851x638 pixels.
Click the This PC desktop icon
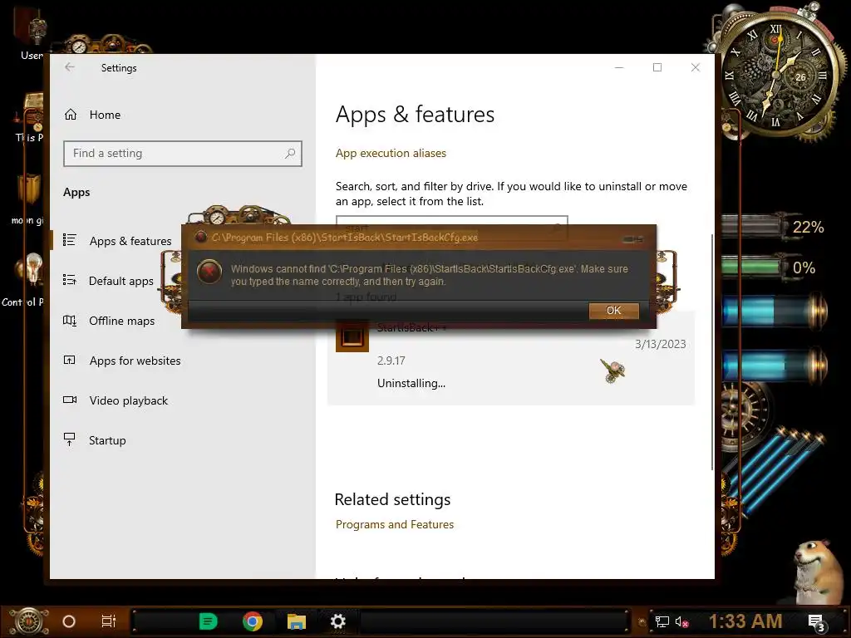pyautogui.click(x=28, y=118)
